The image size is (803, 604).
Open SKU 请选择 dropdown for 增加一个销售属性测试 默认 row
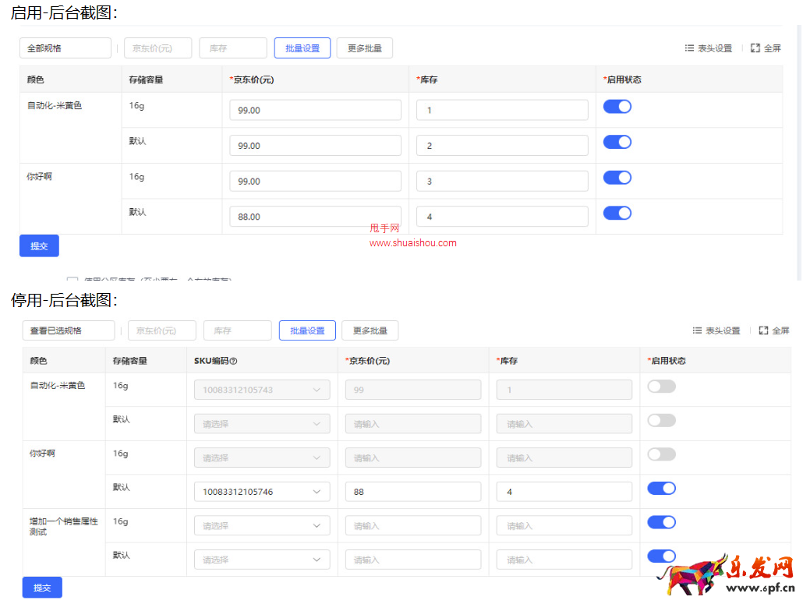[262, 560]
